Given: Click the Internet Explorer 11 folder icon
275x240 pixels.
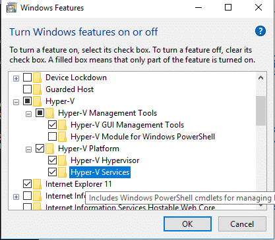Looking at the screenshot, I should pos(37,184).
